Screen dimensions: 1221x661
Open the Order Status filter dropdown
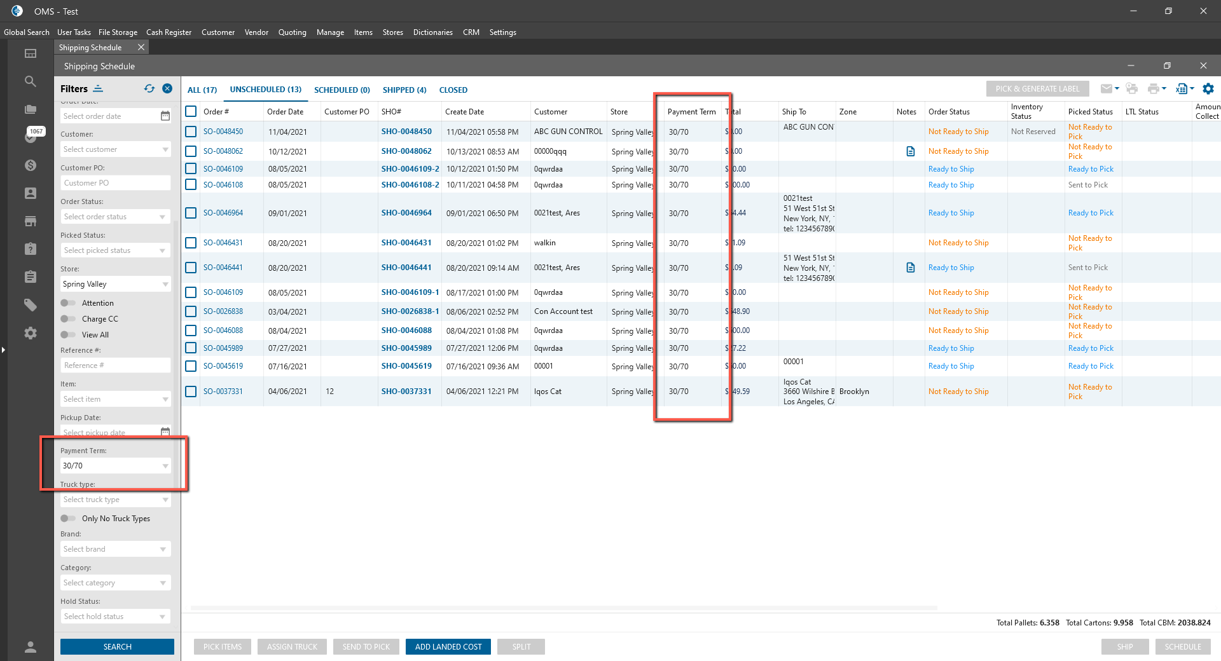[116, 217]
